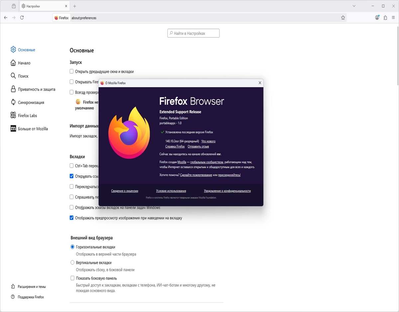Enable Открыть предыдущие окна и вкладки checkbox
The height and width of the screenshot is (312, 399).
click(x=71, y=71)
